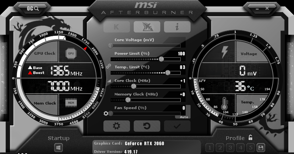This screenshot has width=294, height=154.
Task: Click the 0 mV voltage reading
Action: (x=248, y=71)
